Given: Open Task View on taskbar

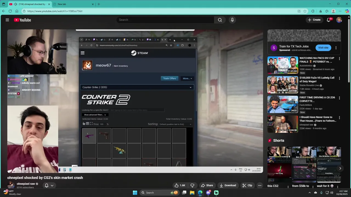Looking at the screenshot, I should click(x=184, y=193).
